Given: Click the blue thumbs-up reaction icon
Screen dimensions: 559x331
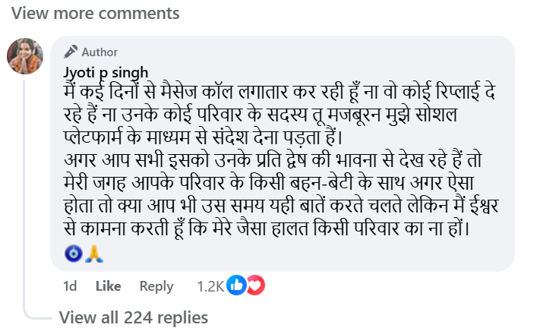Looking at the screenshot, I should 237,285.
